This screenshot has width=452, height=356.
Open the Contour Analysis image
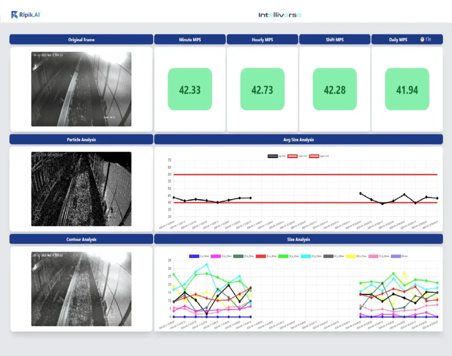[x=81, y=289]
